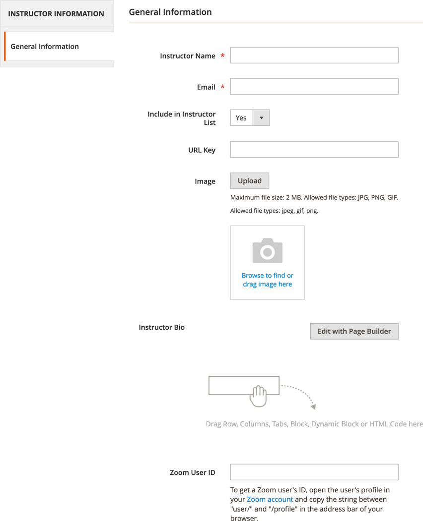
Task: Click 'Browse to find or drag image here'
Action: coord(267,280)
